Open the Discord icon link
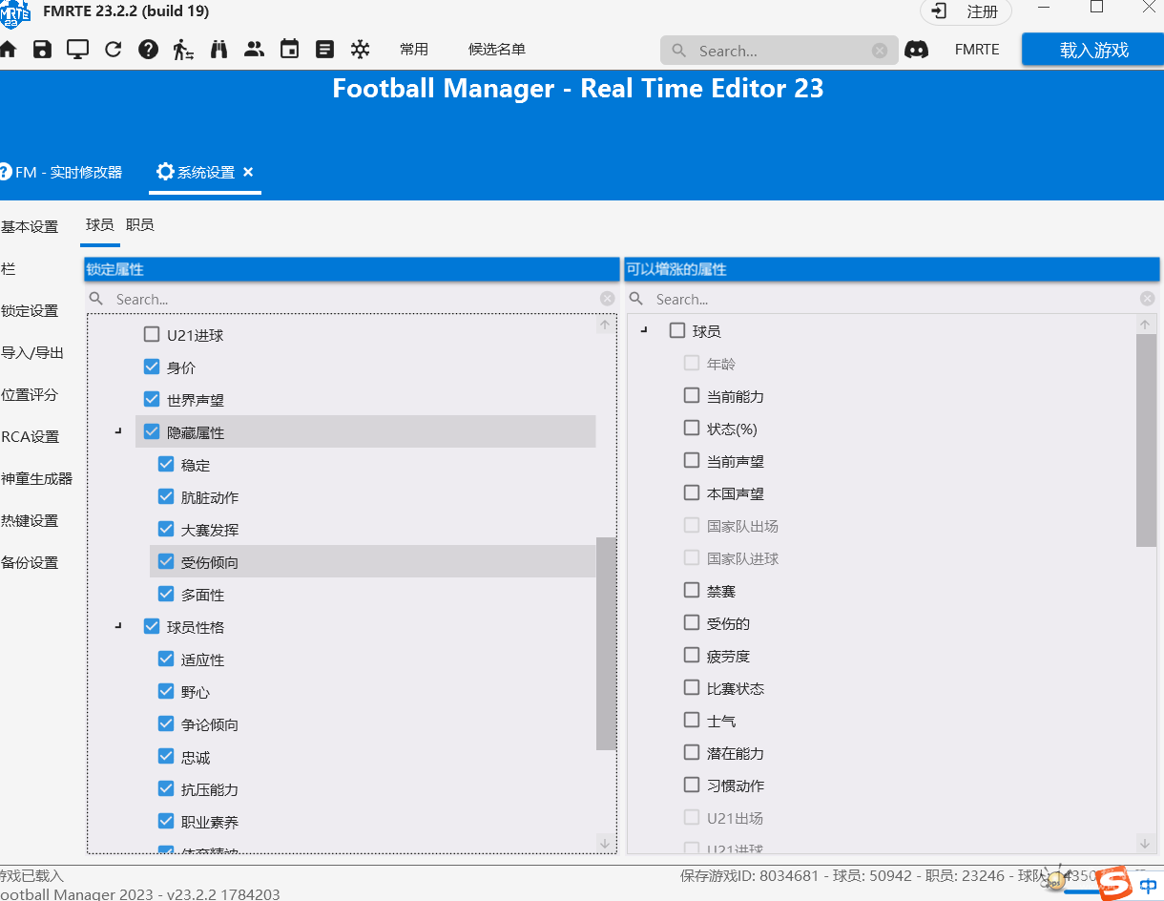Screen dimensions: 1164x901 pyautogui.click(x=916, y=50)
